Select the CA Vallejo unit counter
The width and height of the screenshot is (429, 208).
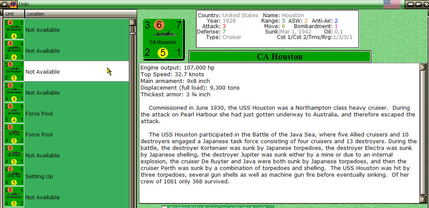[14, 113]
